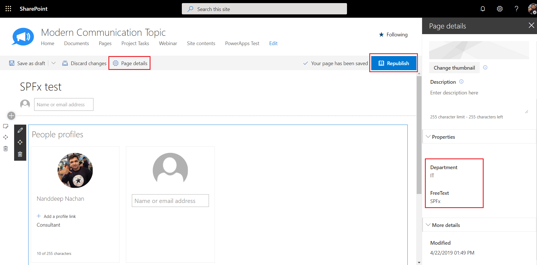Click the FreeText property value SPFx
The image size is (537, 265).
435,201
